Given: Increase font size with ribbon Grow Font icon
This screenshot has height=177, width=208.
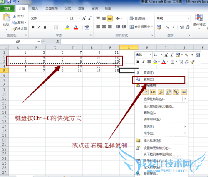Looking at the screenshot, I should [84, 18].
